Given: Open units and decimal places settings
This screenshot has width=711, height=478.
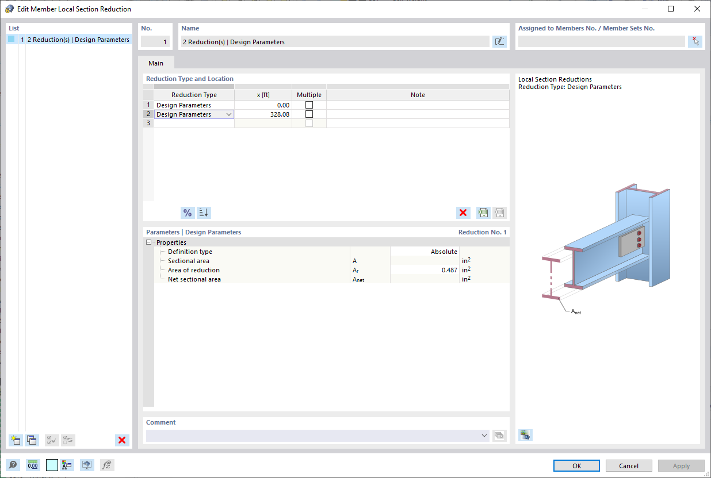Looking at the screenshot, I should 32,465.
